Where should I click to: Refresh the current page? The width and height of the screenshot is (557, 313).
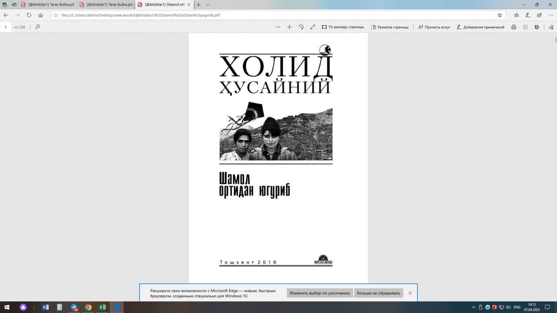coord(28,15)
